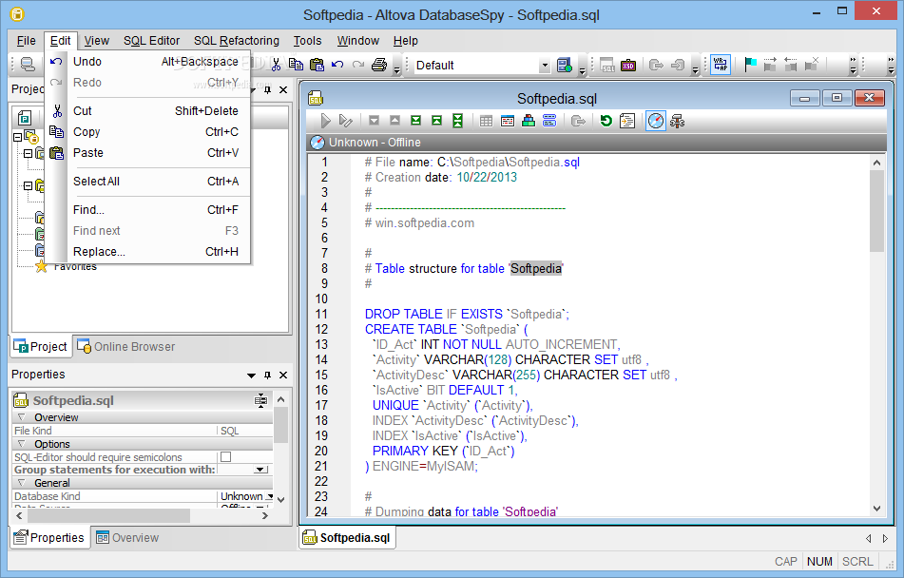Image resolution: width=904 pixels, height=578 pixels.
Task: Click the gray up-arrow box in editor toolbar
Action: tap(394, 121)
